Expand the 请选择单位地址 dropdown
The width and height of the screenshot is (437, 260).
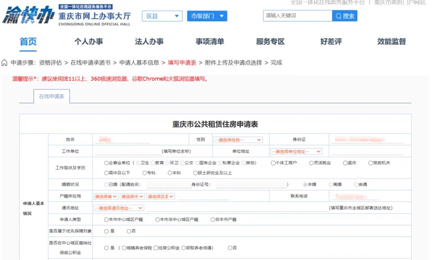click(x=296, y=151)
